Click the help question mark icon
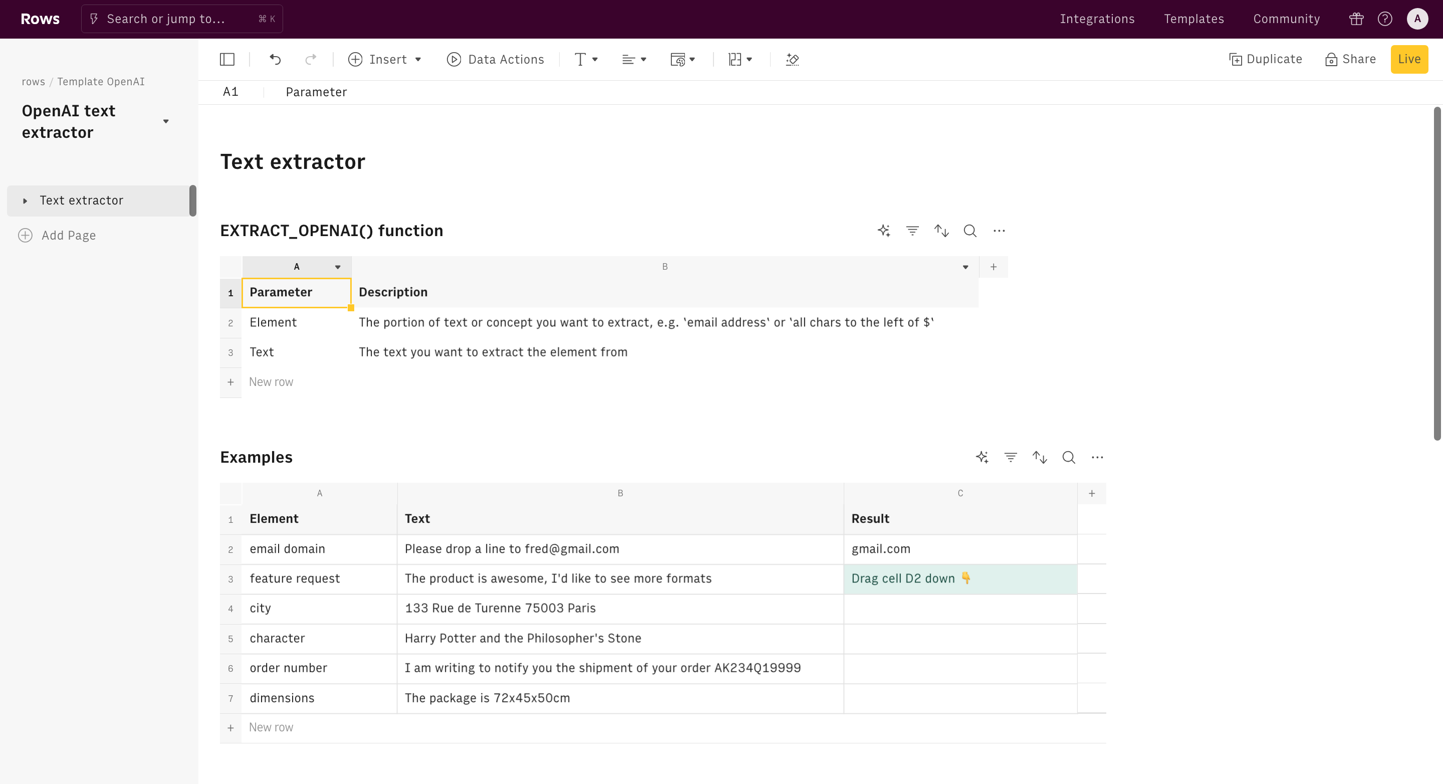The width and height of the screenshot is (1443, 784). coord(1385,19)
